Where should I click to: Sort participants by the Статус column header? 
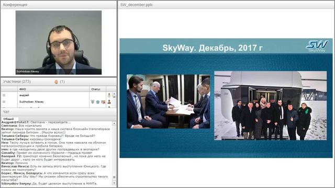click(98, 89)
